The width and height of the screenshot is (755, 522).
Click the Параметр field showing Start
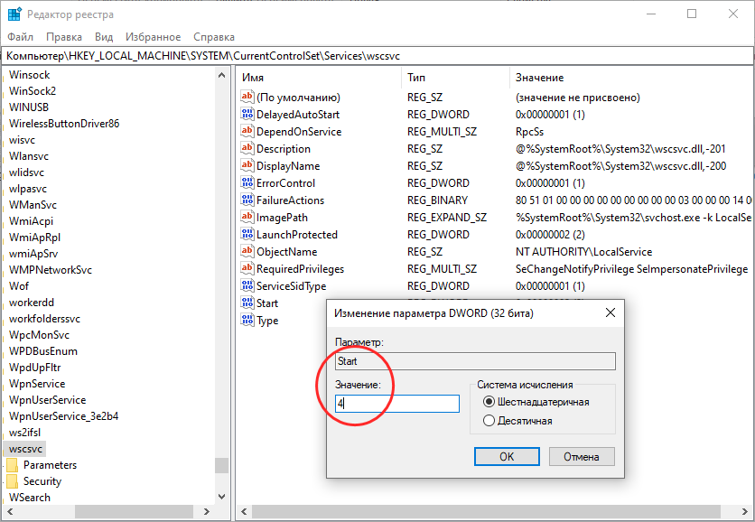click(475, 361)
